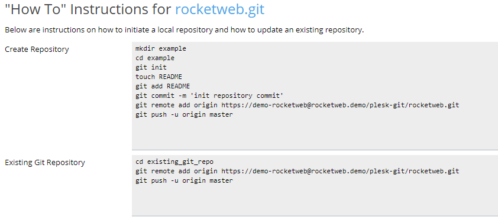Click inside the Create Repository code box
Viewport: 498px width, 224px height.
(x=315, y=96)
